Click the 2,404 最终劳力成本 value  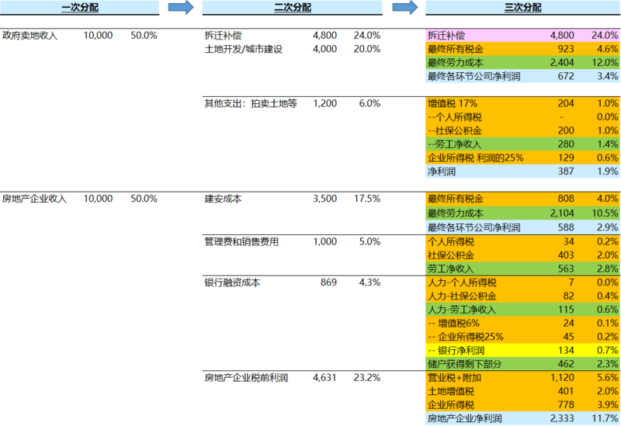click(x=562, y=63)
